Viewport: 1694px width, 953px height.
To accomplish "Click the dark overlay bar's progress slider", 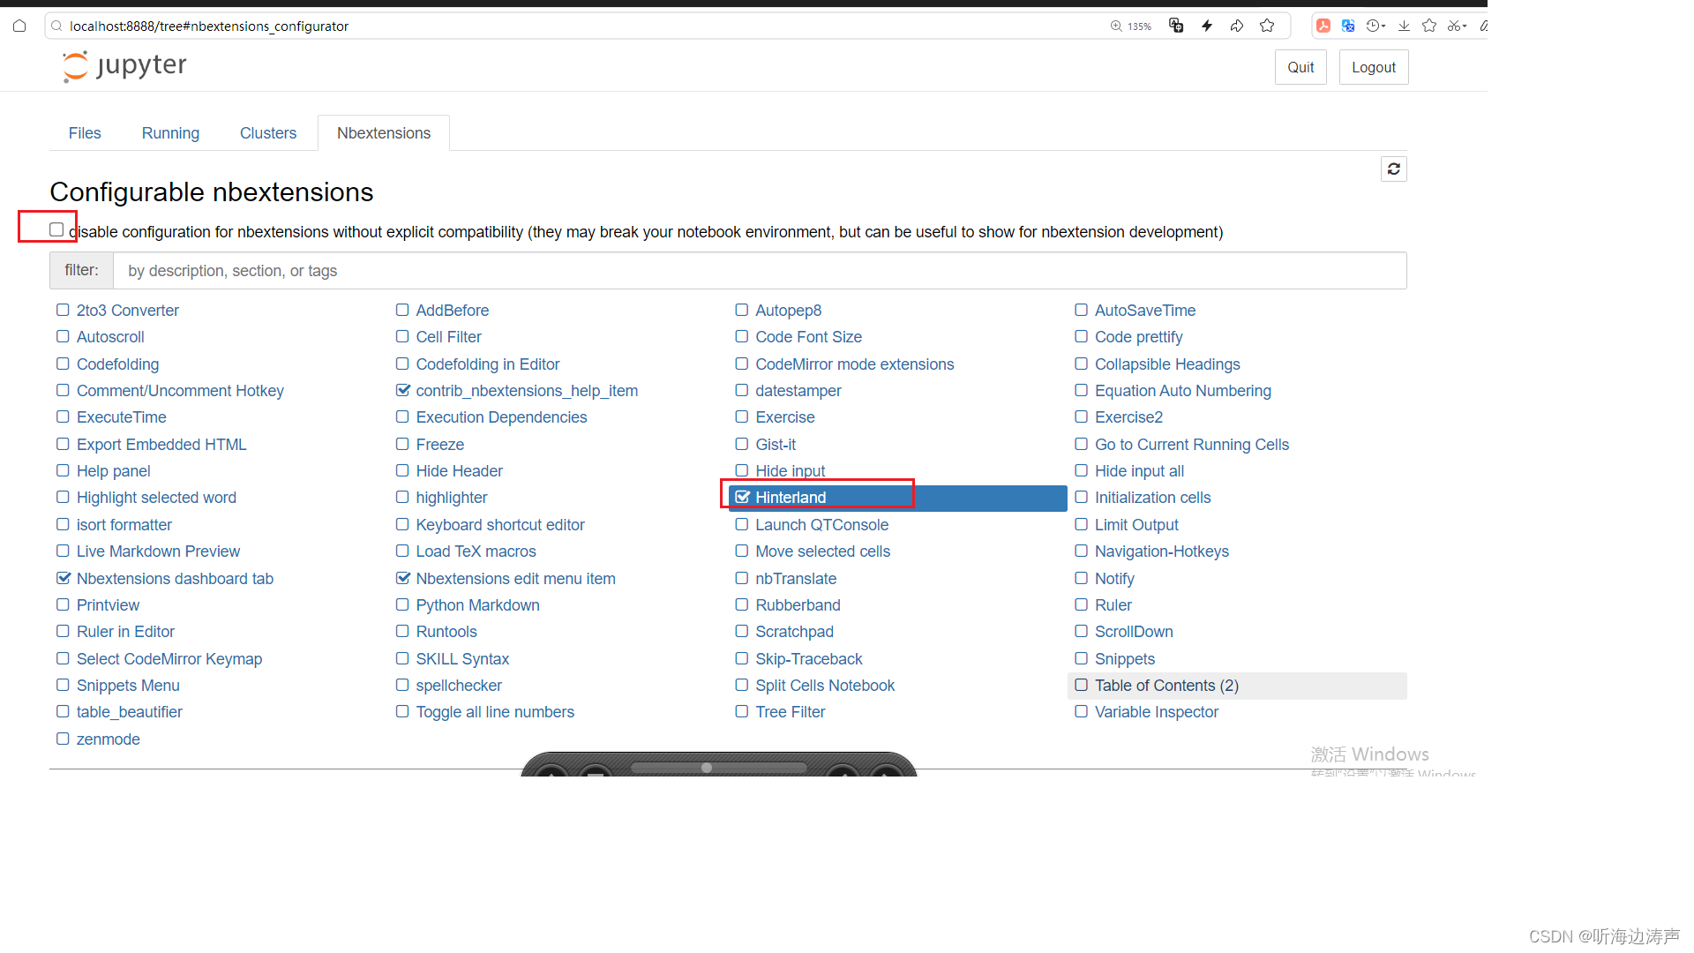I will [x=718, y=768].
